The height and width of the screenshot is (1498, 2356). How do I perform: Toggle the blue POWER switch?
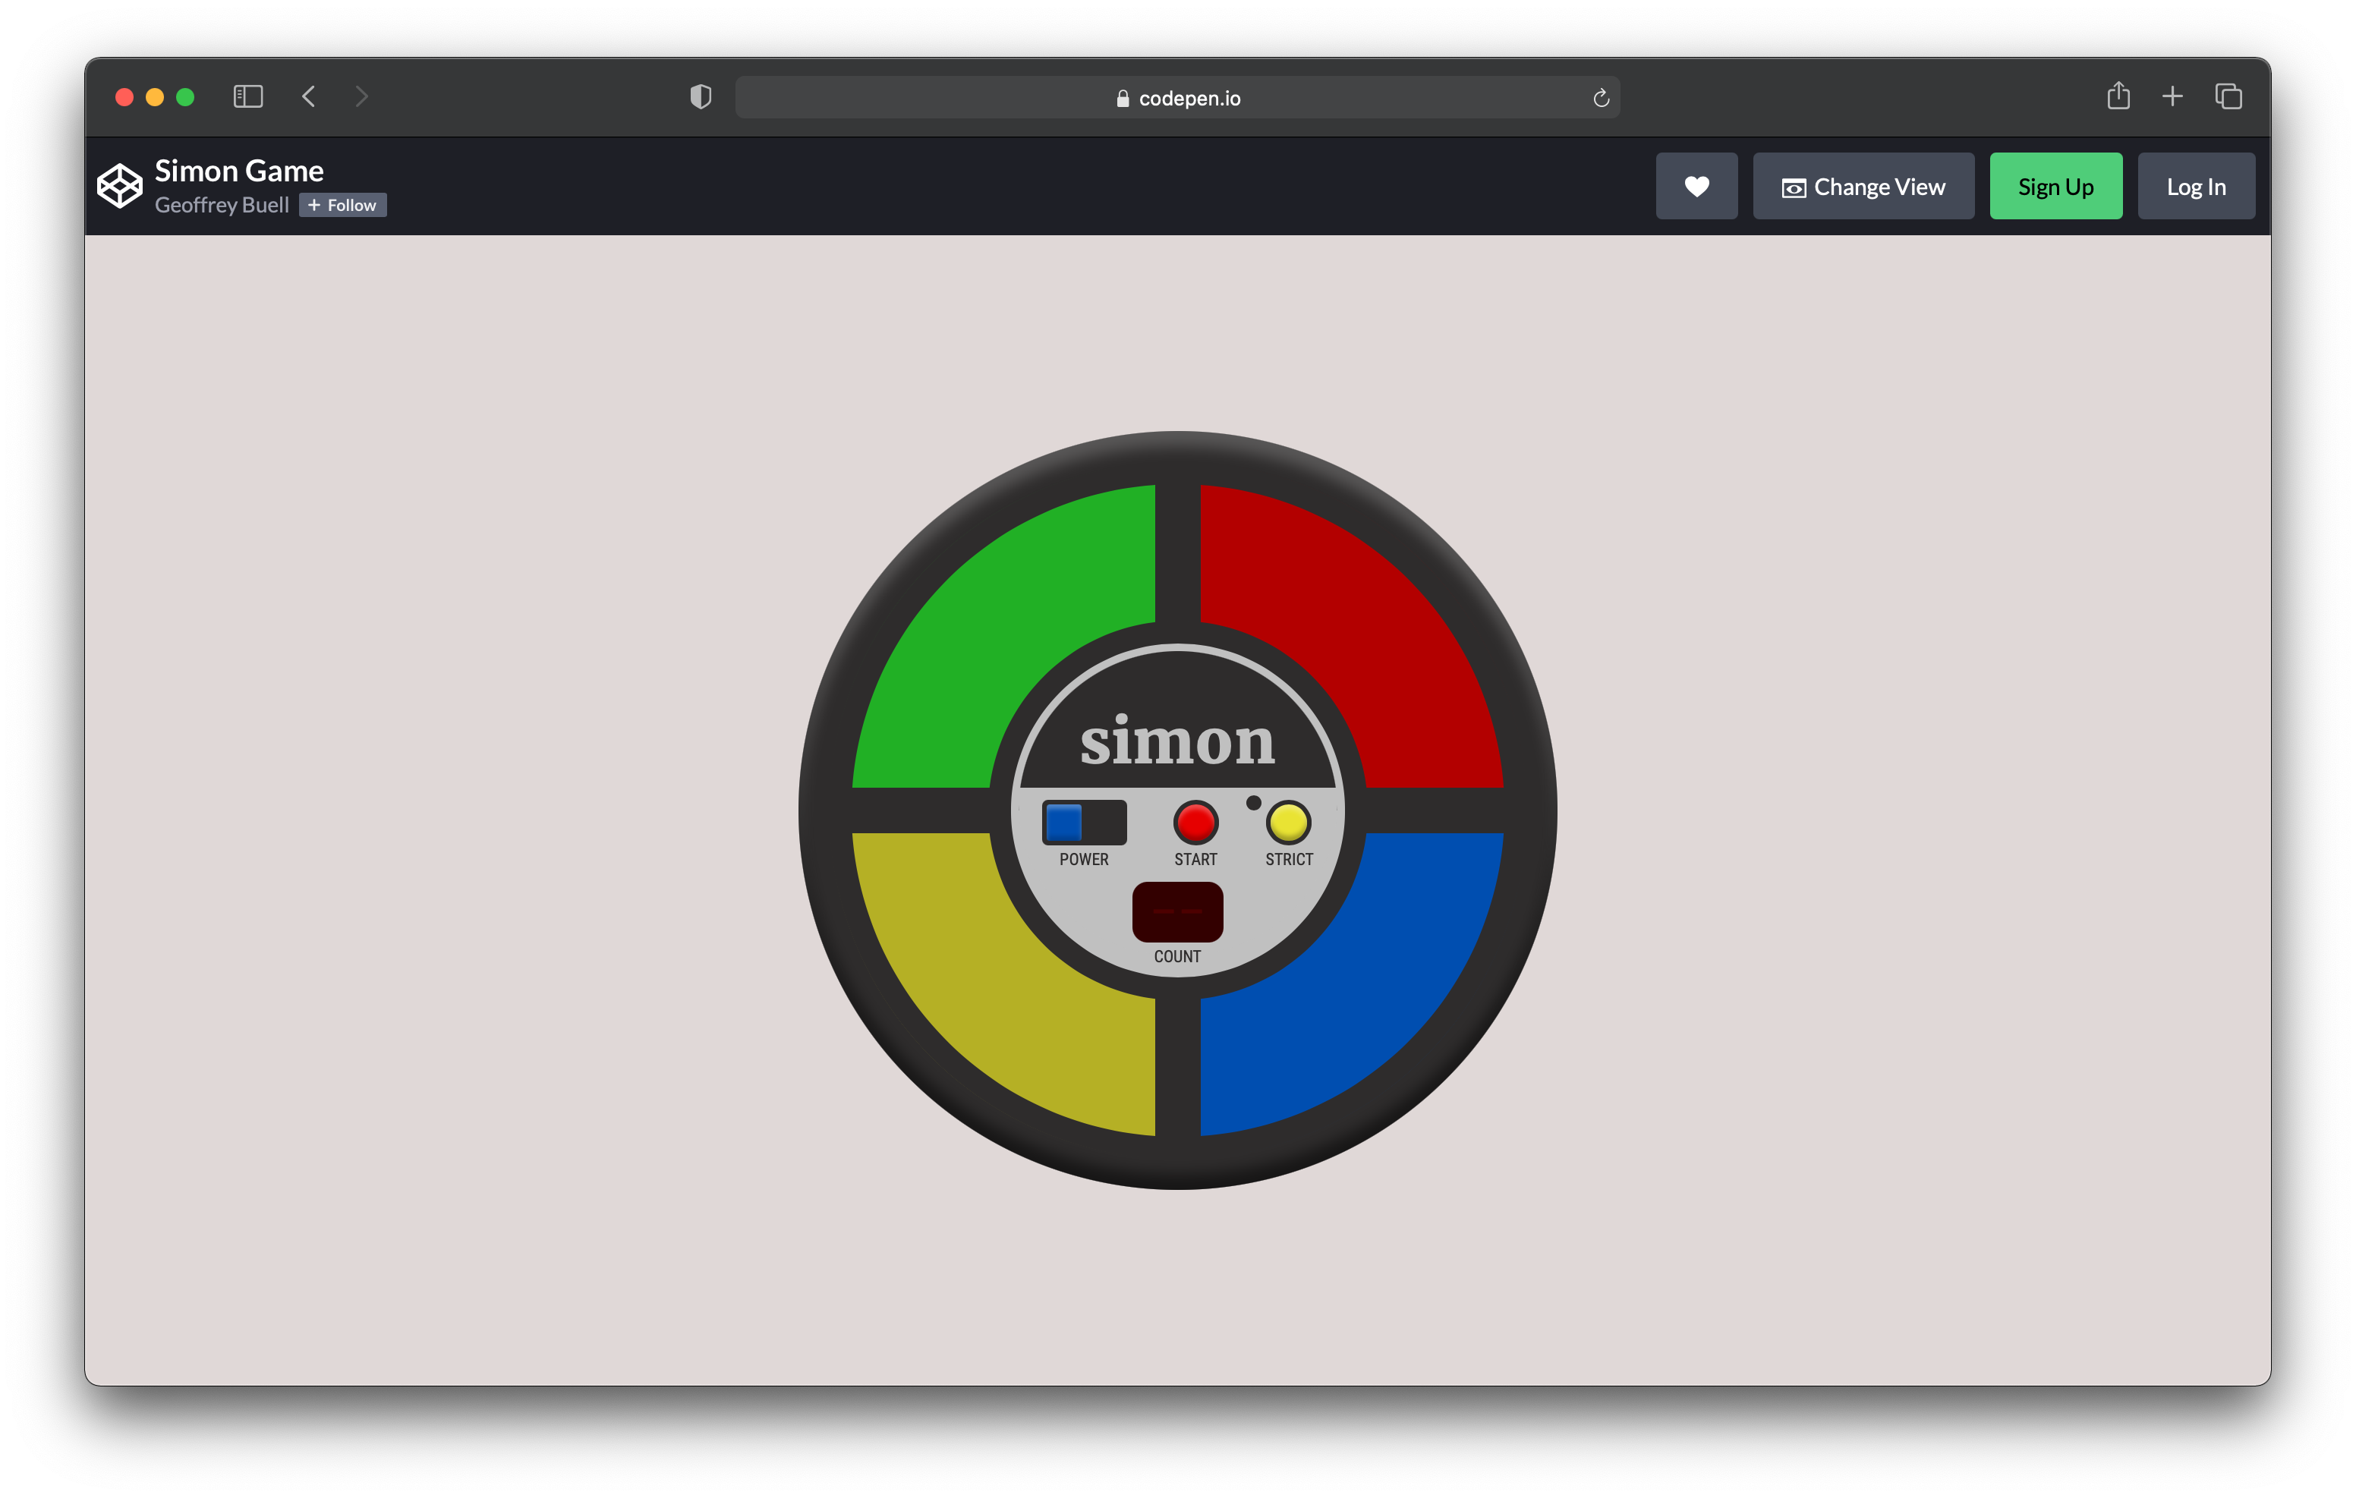(x=1083, y=822)
